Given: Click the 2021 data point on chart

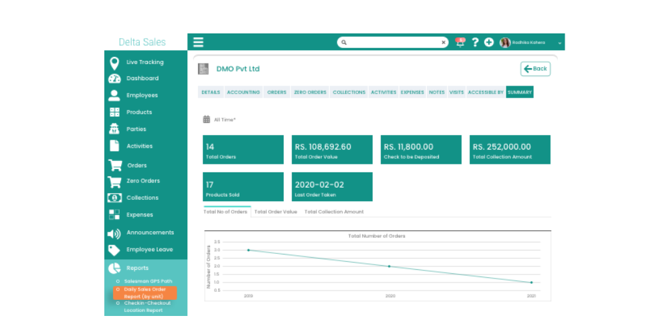Looking at the screenshot, I should (531, 283).
